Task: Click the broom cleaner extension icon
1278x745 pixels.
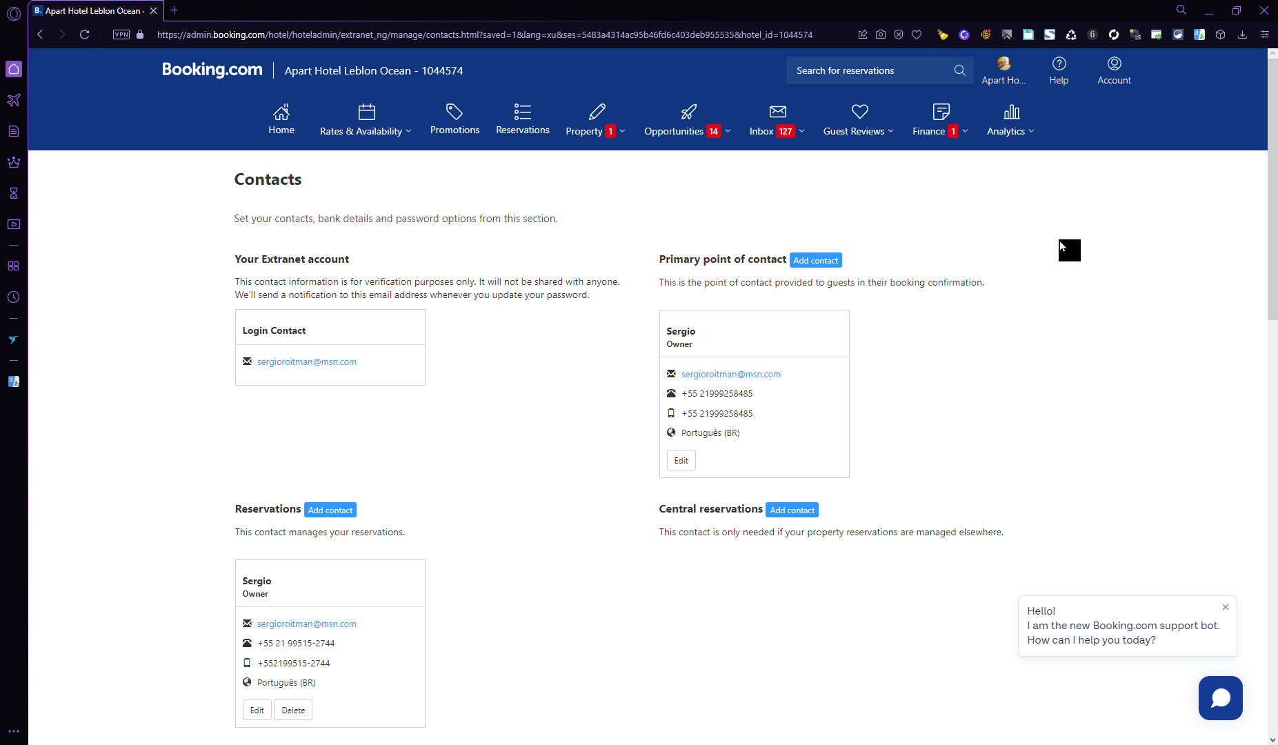Action: coord(943,34)
